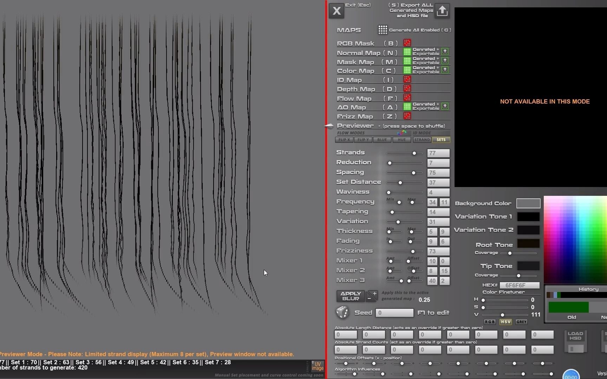Toggle Color Map green grid icon

point(407,70)
